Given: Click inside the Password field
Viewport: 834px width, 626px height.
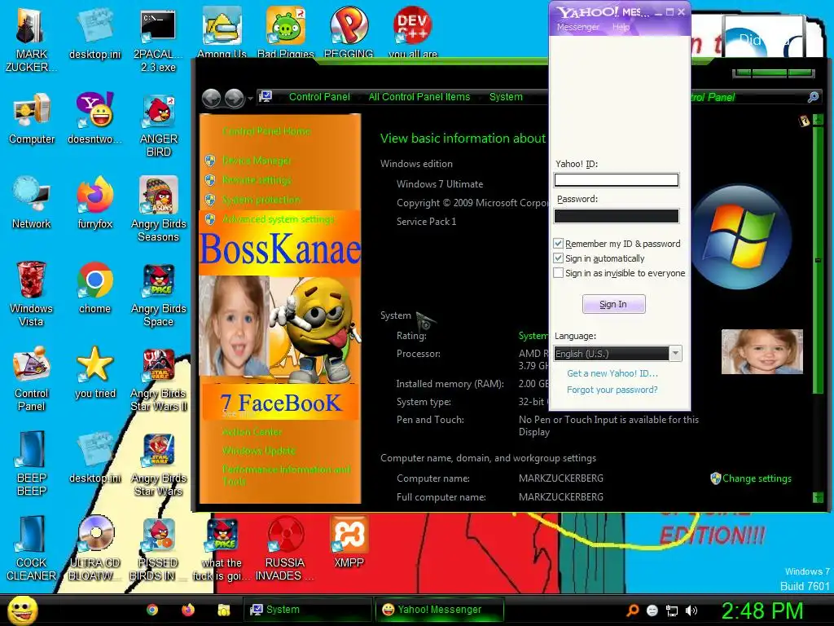Looking at the screenshot, I should pyautogui.click(x=617, y=215).
